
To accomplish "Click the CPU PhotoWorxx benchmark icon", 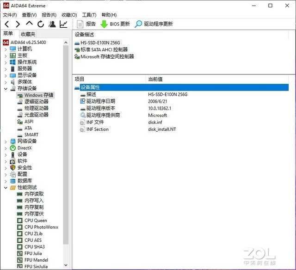I will point(19,227).
